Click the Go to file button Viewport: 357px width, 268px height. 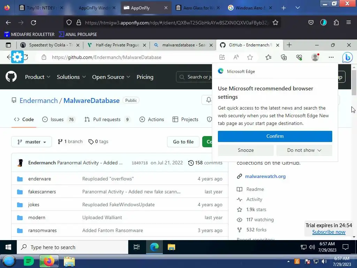(x=183, y=142)
